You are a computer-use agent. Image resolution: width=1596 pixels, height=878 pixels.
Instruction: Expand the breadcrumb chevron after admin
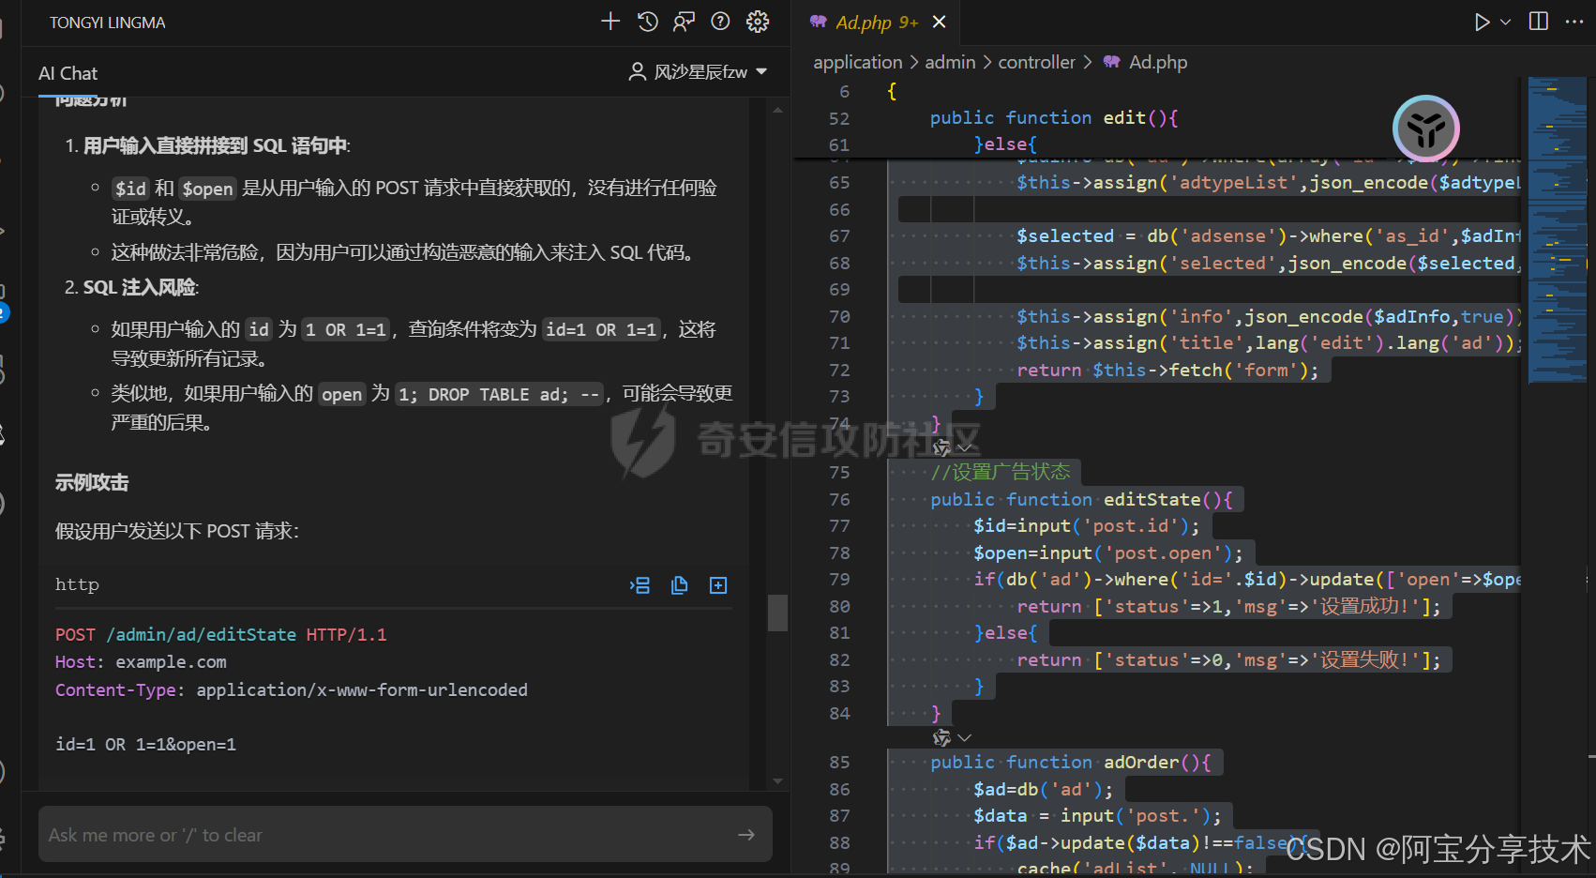coord(986,62)
